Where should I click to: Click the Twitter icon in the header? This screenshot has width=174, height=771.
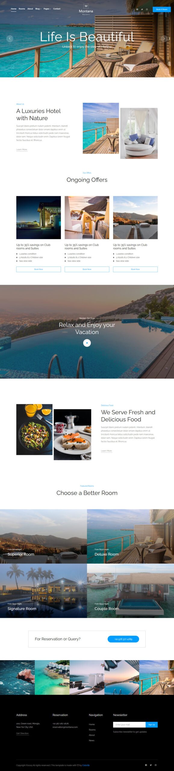[x=142, y=9]
